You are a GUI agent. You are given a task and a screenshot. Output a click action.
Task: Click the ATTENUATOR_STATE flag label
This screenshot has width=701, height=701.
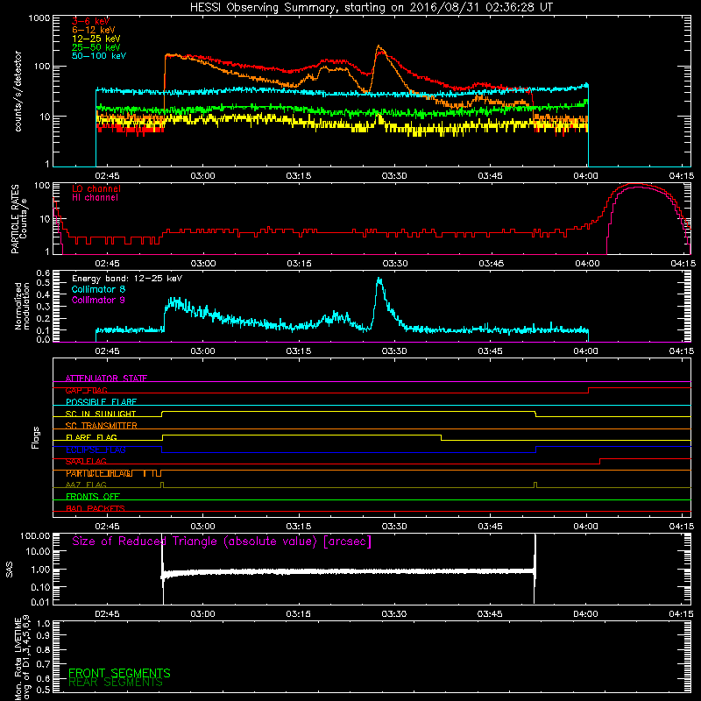[106, 379]
